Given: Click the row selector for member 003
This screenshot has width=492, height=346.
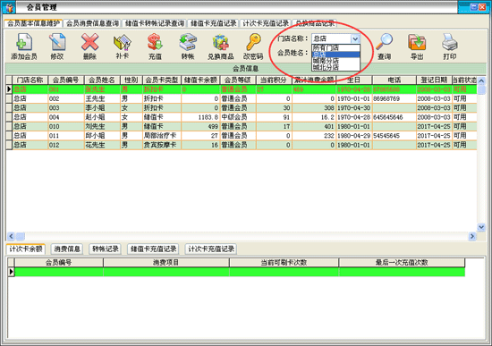Looking at the screenshot, I should [x=9, y=108].
